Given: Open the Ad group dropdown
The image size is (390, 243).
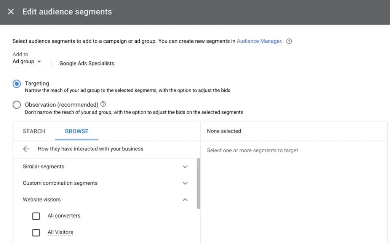Looking at the screenshot, I should [x=27, y=62].
